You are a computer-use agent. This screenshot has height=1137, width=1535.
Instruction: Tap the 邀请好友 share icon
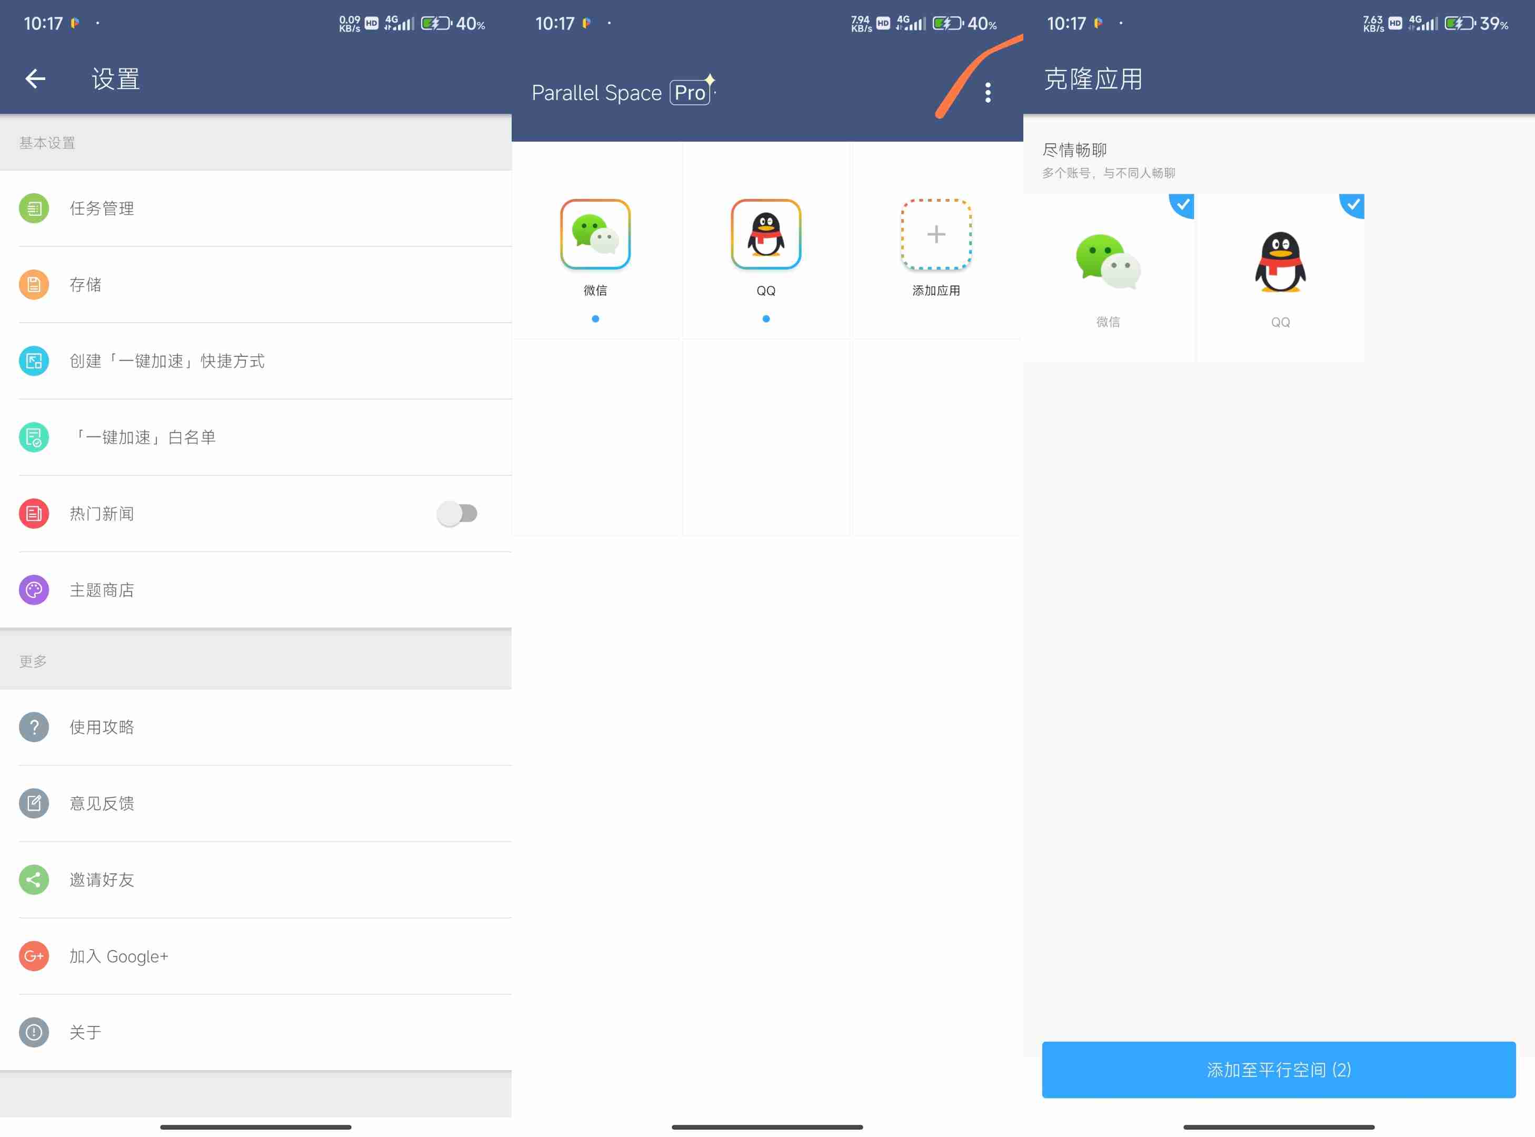tap(34, 880)
